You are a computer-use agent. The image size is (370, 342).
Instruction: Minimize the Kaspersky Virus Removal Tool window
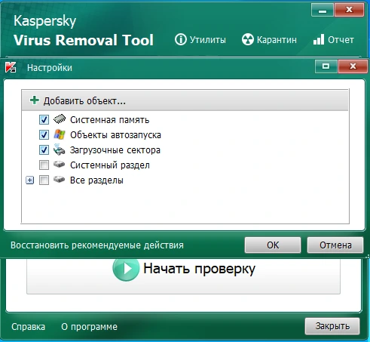click(323, 10)
